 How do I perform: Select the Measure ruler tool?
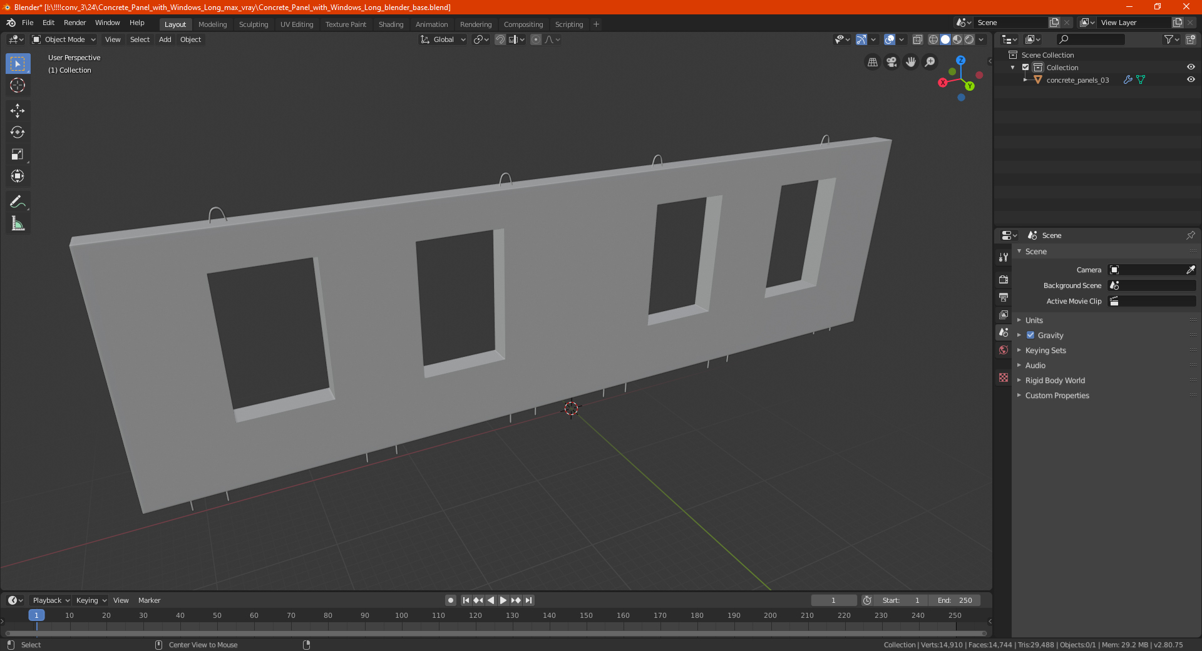pos(18,223)
